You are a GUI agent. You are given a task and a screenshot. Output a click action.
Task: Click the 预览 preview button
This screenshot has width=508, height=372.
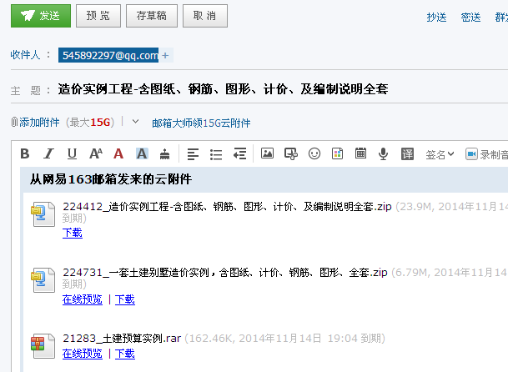click(x=98, y=16)
